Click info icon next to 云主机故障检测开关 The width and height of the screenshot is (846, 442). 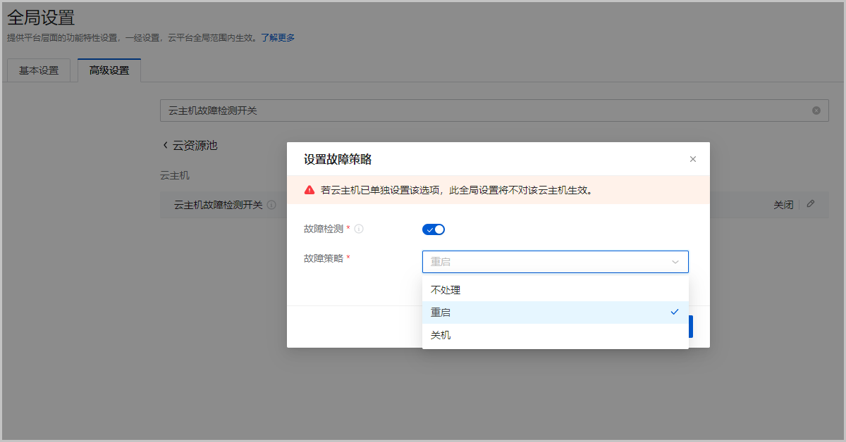tap(271, 205)
